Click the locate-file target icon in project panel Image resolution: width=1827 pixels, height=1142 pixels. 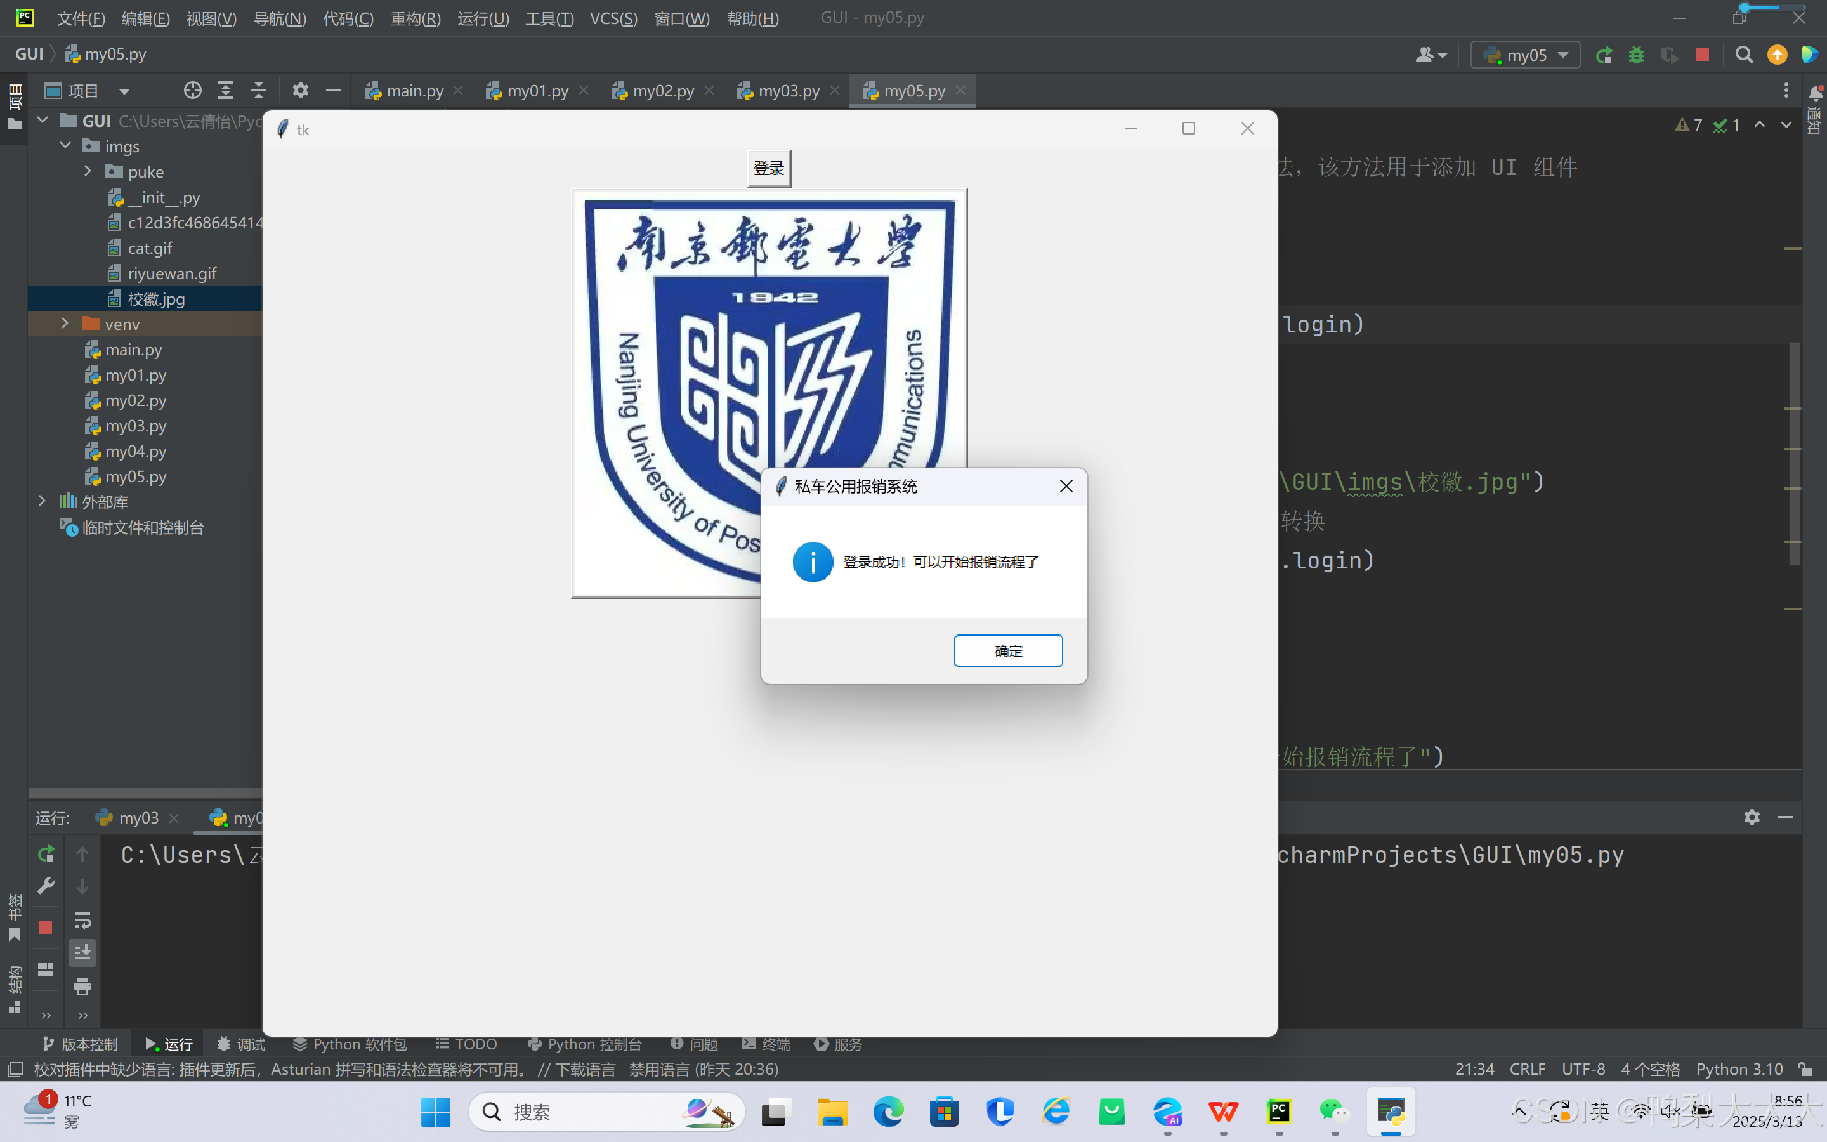pos(192,91)
